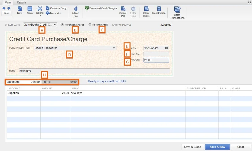Memorize this transaction

[x=53, y=13]
